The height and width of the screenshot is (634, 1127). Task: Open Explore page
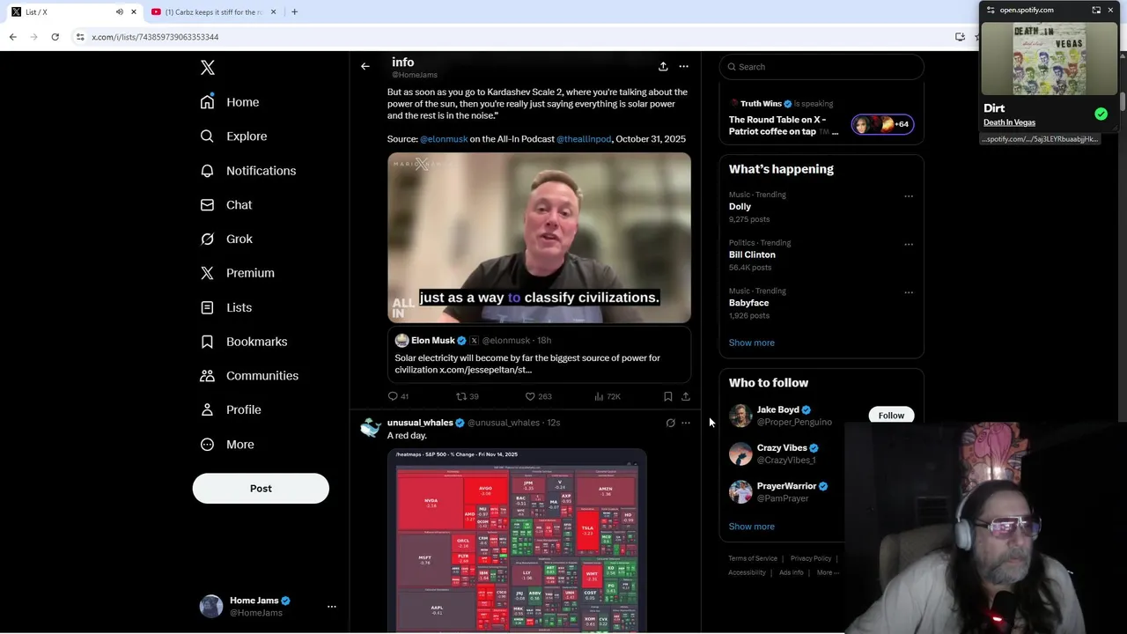(x=233, y=136)
